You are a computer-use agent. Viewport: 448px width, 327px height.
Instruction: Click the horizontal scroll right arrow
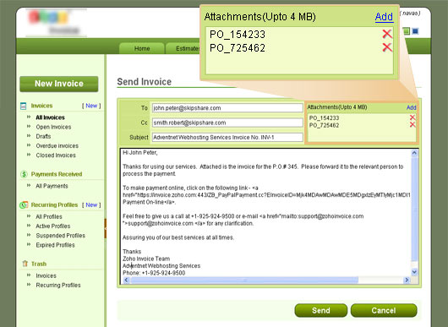tap(407, 281)
